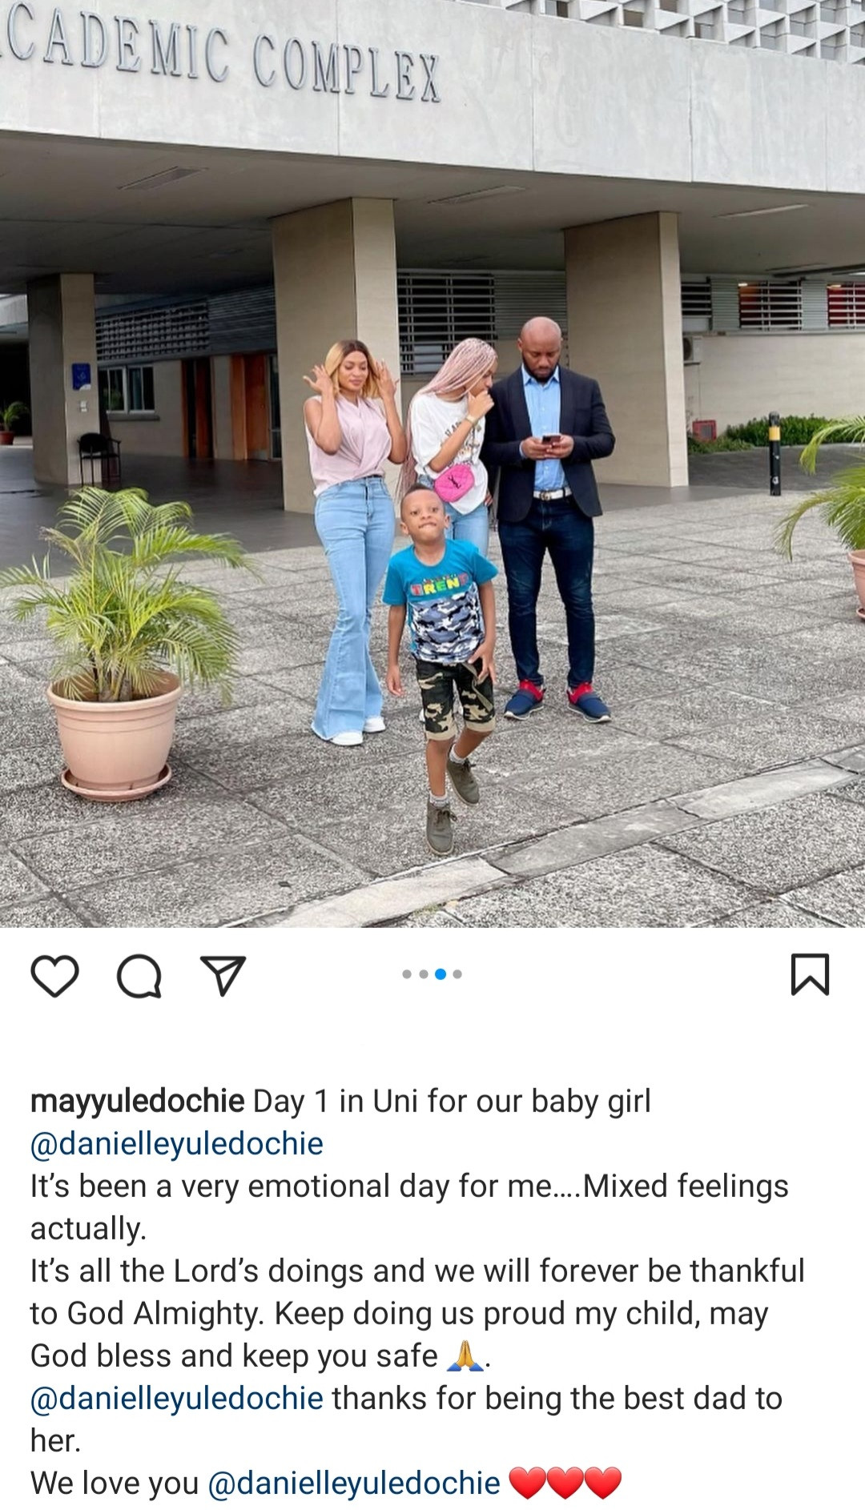Select the second carousel indicator dot
This screenshot has width=865, height=1510.
(x=424, y=974)
